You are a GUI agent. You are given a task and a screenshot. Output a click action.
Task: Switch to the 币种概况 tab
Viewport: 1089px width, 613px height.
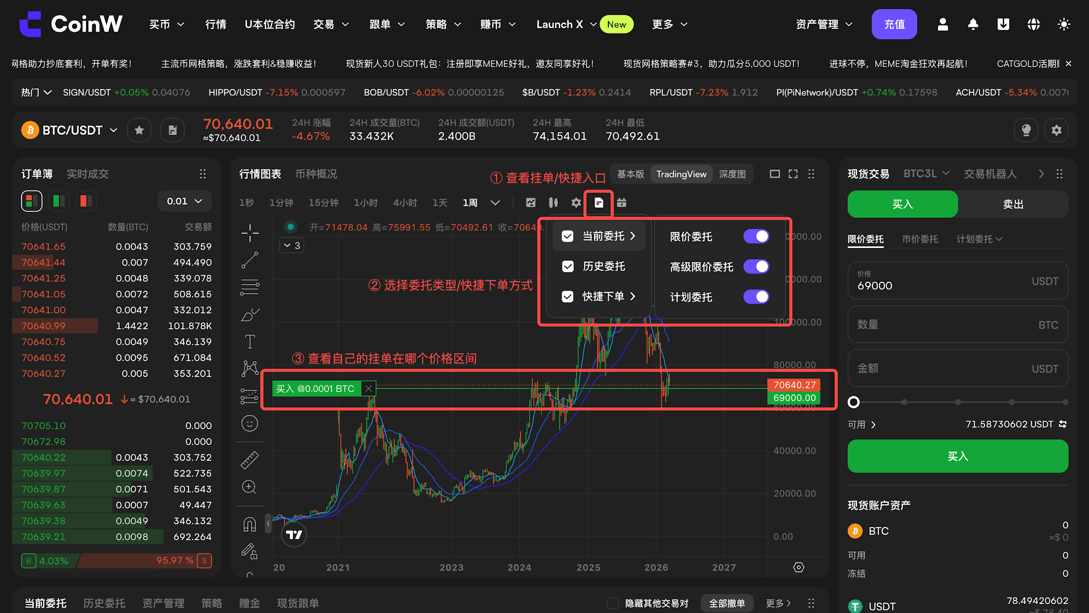[x=316, y=174]
